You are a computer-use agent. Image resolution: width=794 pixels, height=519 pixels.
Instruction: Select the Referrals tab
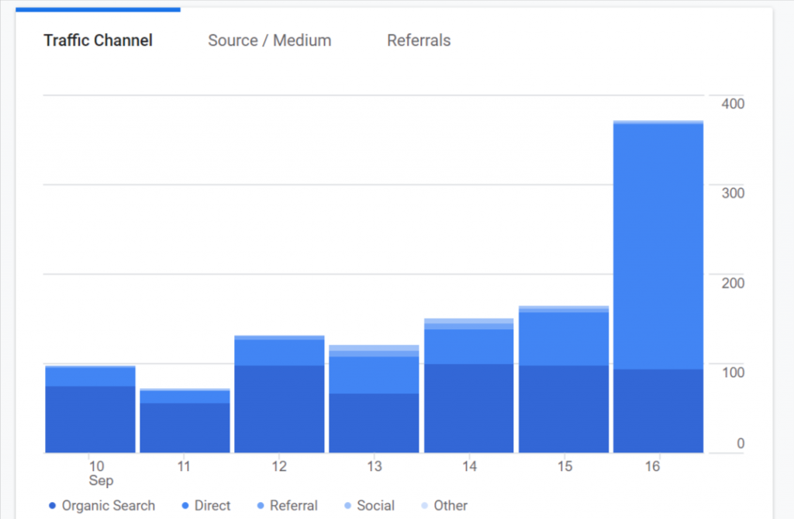(418, 40)
